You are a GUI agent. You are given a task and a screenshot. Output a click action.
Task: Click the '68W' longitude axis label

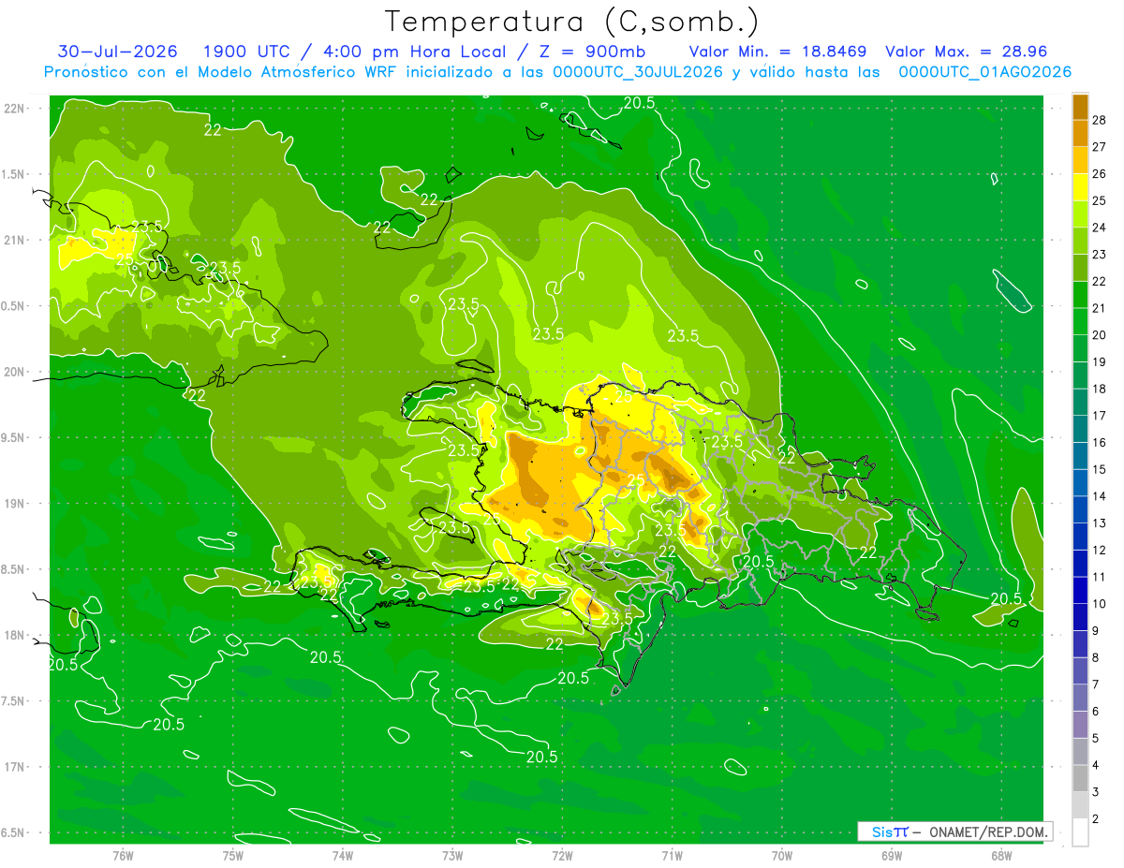click(x=1001, y=855)
